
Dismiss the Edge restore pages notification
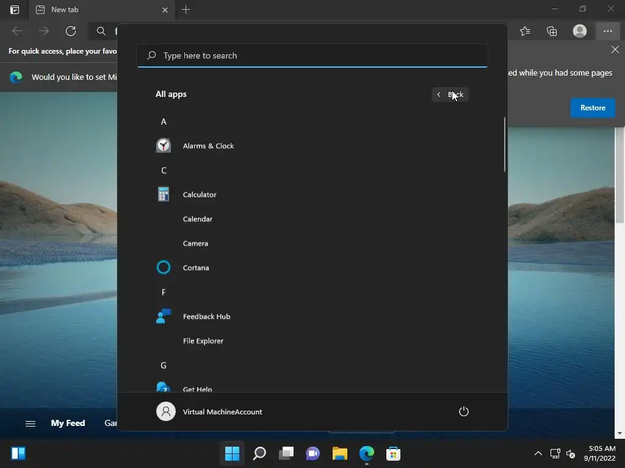[615, 49]
